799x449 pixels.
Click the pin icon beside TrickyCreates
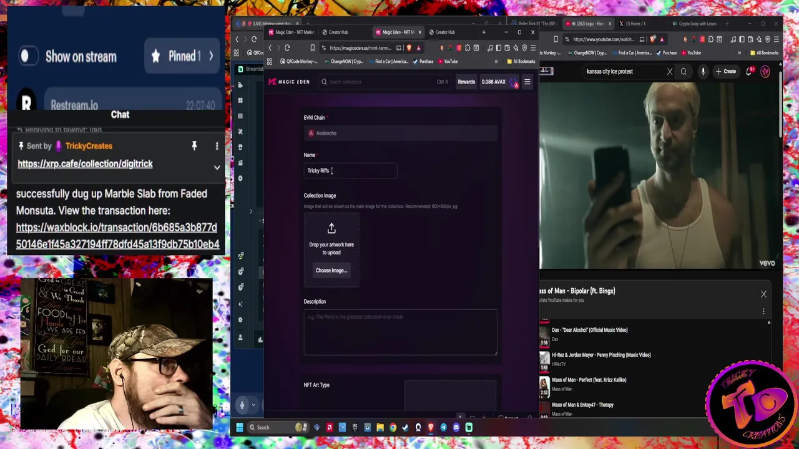coord(194,146)
